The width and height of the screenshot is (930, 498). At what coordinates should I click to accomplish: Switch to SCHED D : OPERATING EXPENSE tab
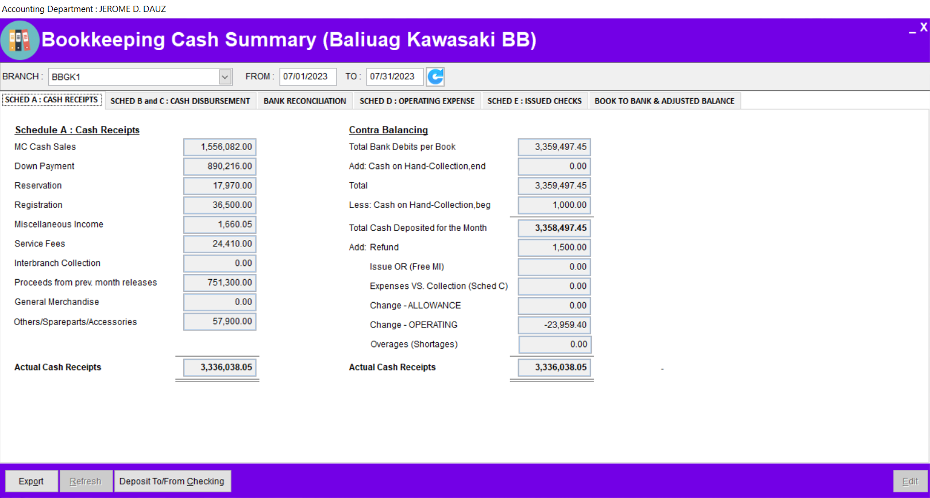click(x=417, y=101)
